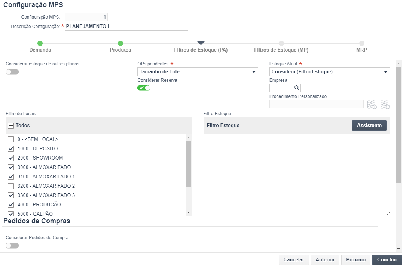Check 3200 - ALMOXARIFADO 2
403x268 pixels.
click(x=11, y=186)
